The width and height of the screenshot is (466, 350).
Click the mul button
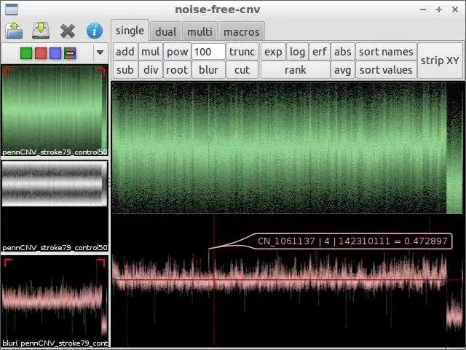pyautogui.click(x=151, y=52)
